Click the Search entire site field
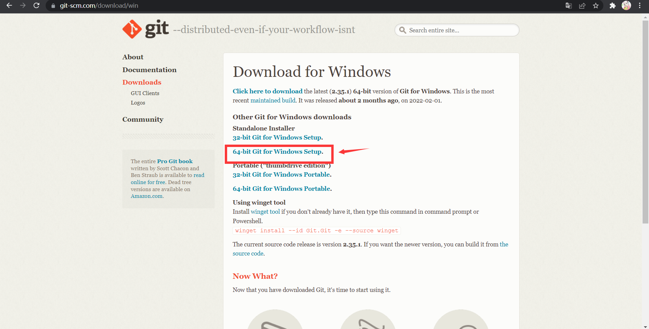The width and height of the screenshot is (649, 329). pos(457,30)
